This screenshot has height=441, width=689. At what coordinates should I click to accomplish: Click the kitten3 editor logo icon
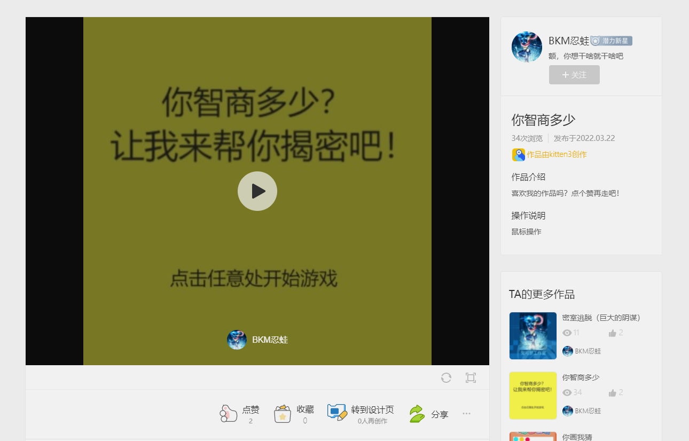[519, 155]
